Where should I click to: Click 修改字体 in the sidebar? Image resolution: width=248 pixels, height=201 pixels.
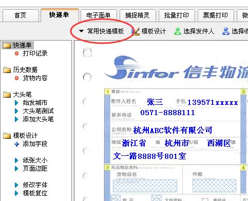coord(35,185)
